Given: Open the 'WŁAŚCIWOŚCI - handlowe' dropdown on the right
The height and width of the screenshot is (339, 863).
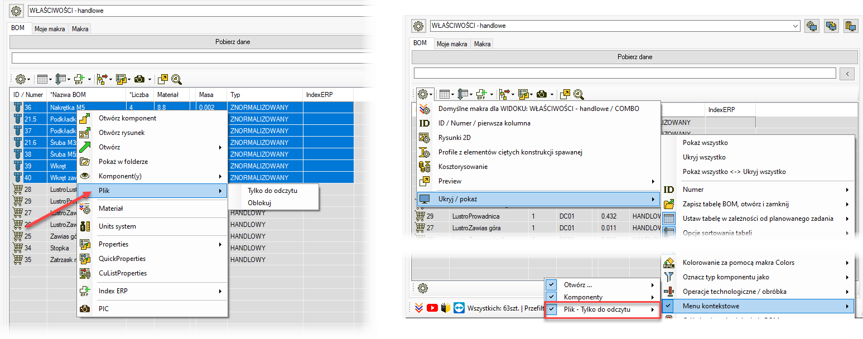Looking at the screenshot, I should point(795,26).
